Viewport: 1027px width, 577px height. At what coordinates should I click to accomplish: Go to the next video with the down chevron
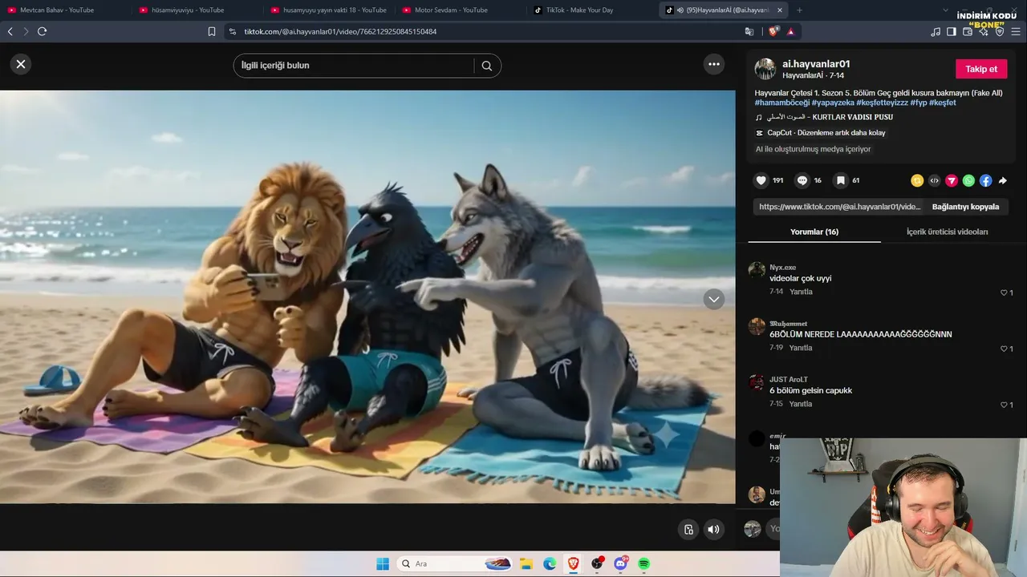click(713, 299)
